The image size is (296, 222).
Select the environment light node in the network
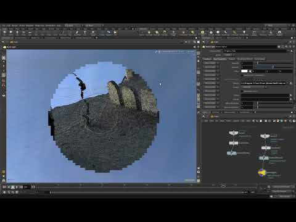tap(262, 173)
